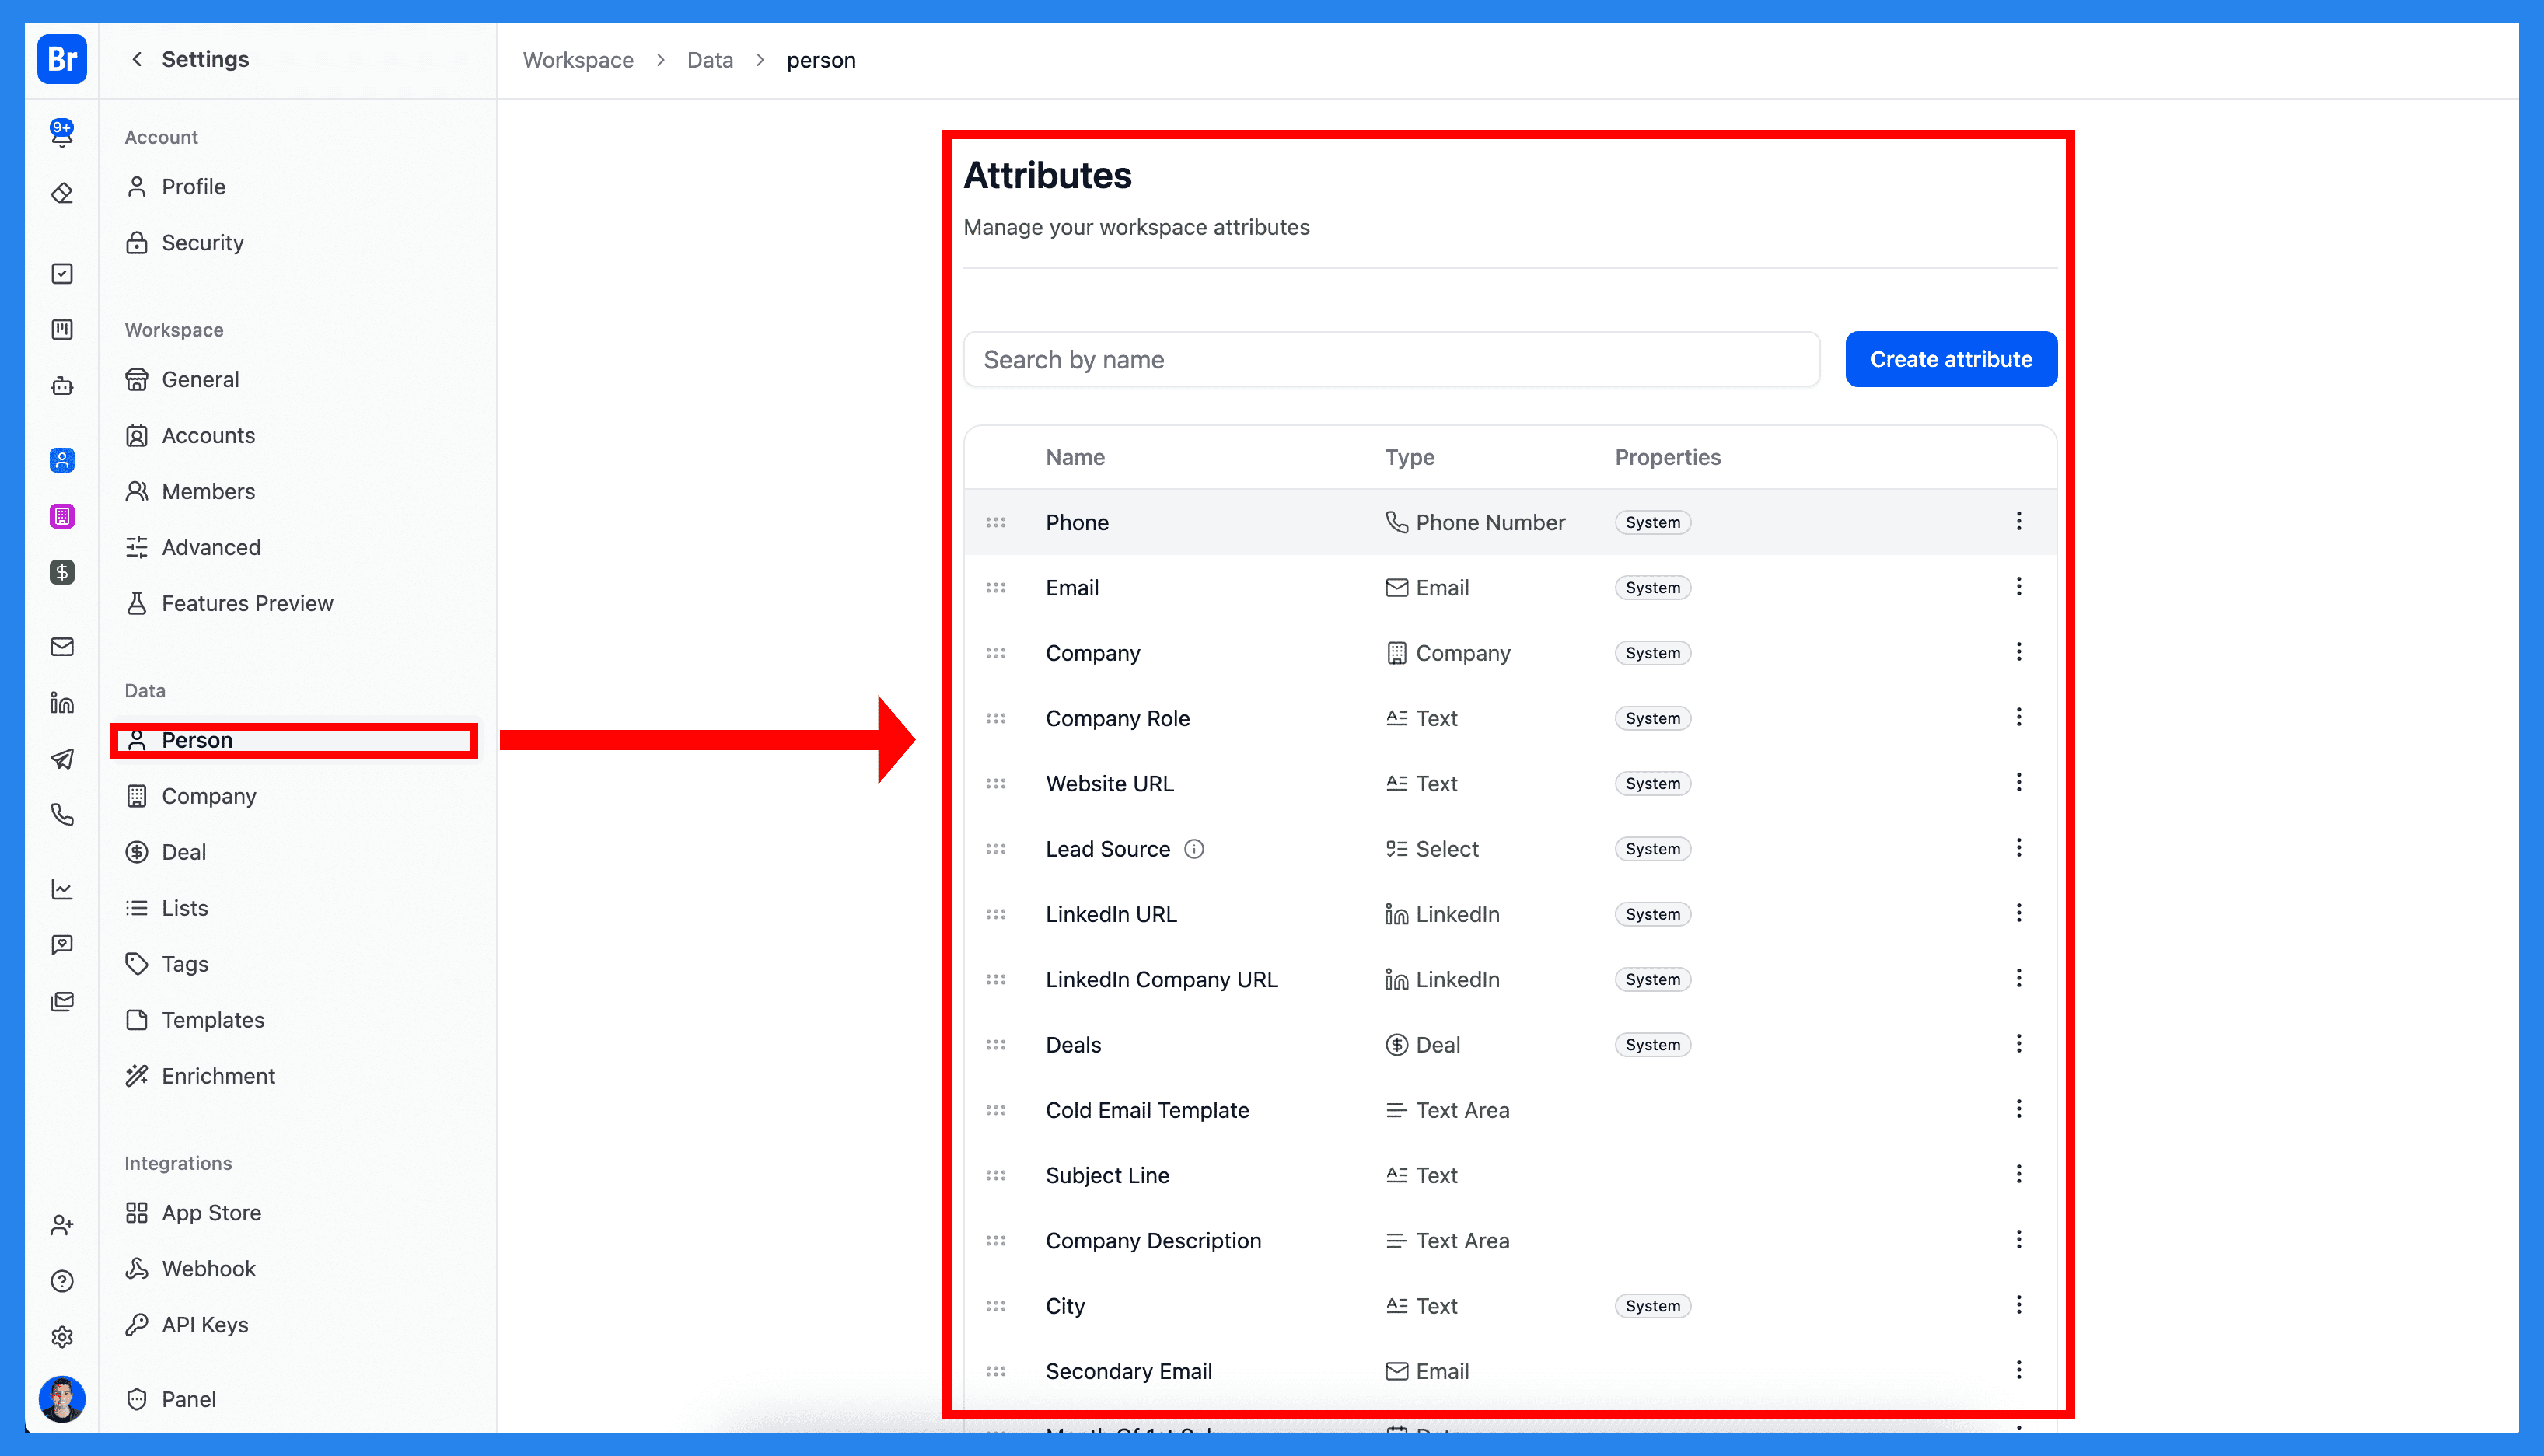Click the LinkedIn Company URL row name

point(1162,980)
